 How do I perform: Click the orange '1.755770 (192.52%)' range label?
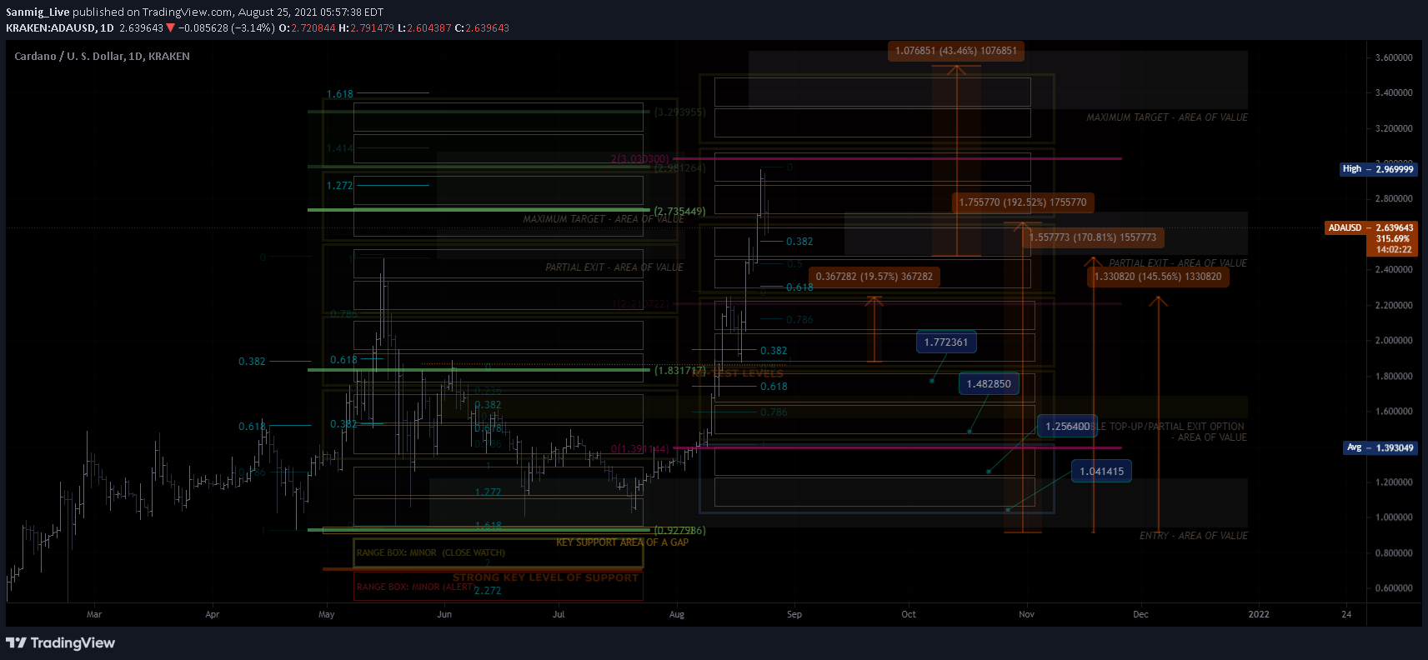click(1023, 202)
